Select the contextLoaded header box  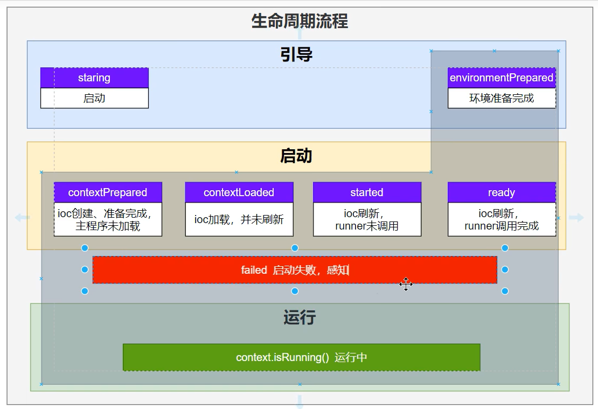point(239,192)
